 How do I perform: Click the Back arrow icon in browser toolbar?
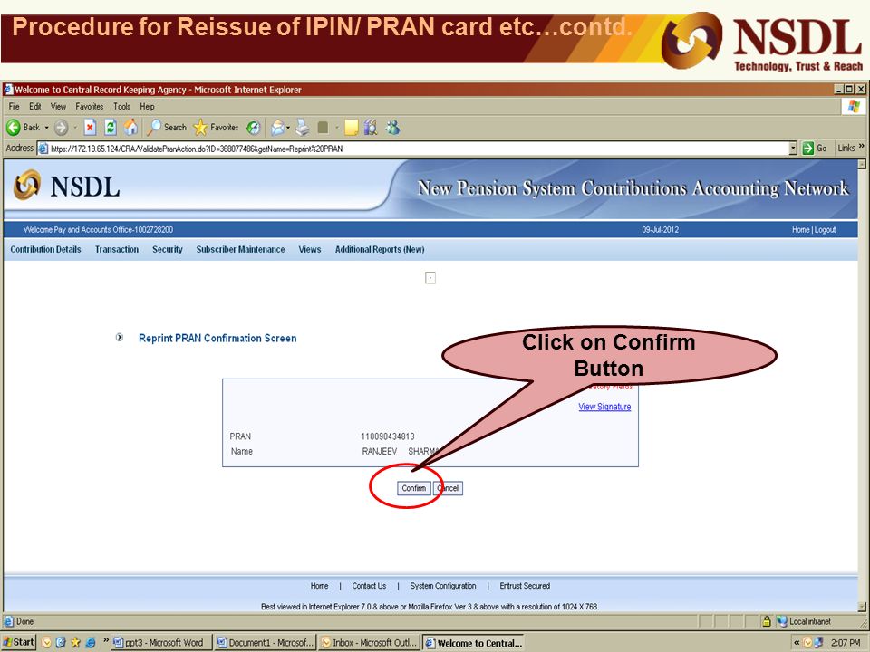(14, 128)
